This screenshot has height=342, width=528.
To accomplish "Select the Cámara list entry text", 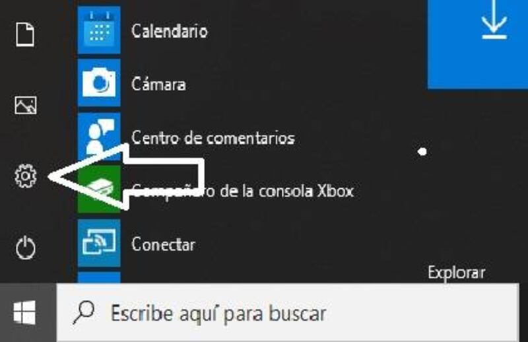I will [x=158, y=84].
